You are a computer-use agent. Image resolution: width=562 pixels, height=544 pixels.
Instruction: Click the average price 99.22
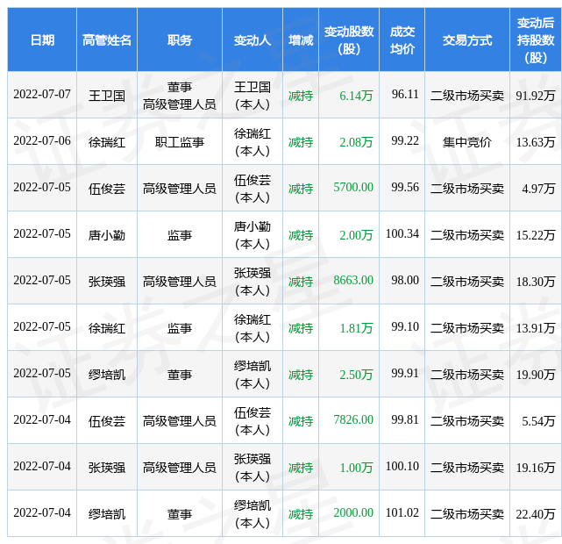405,141
